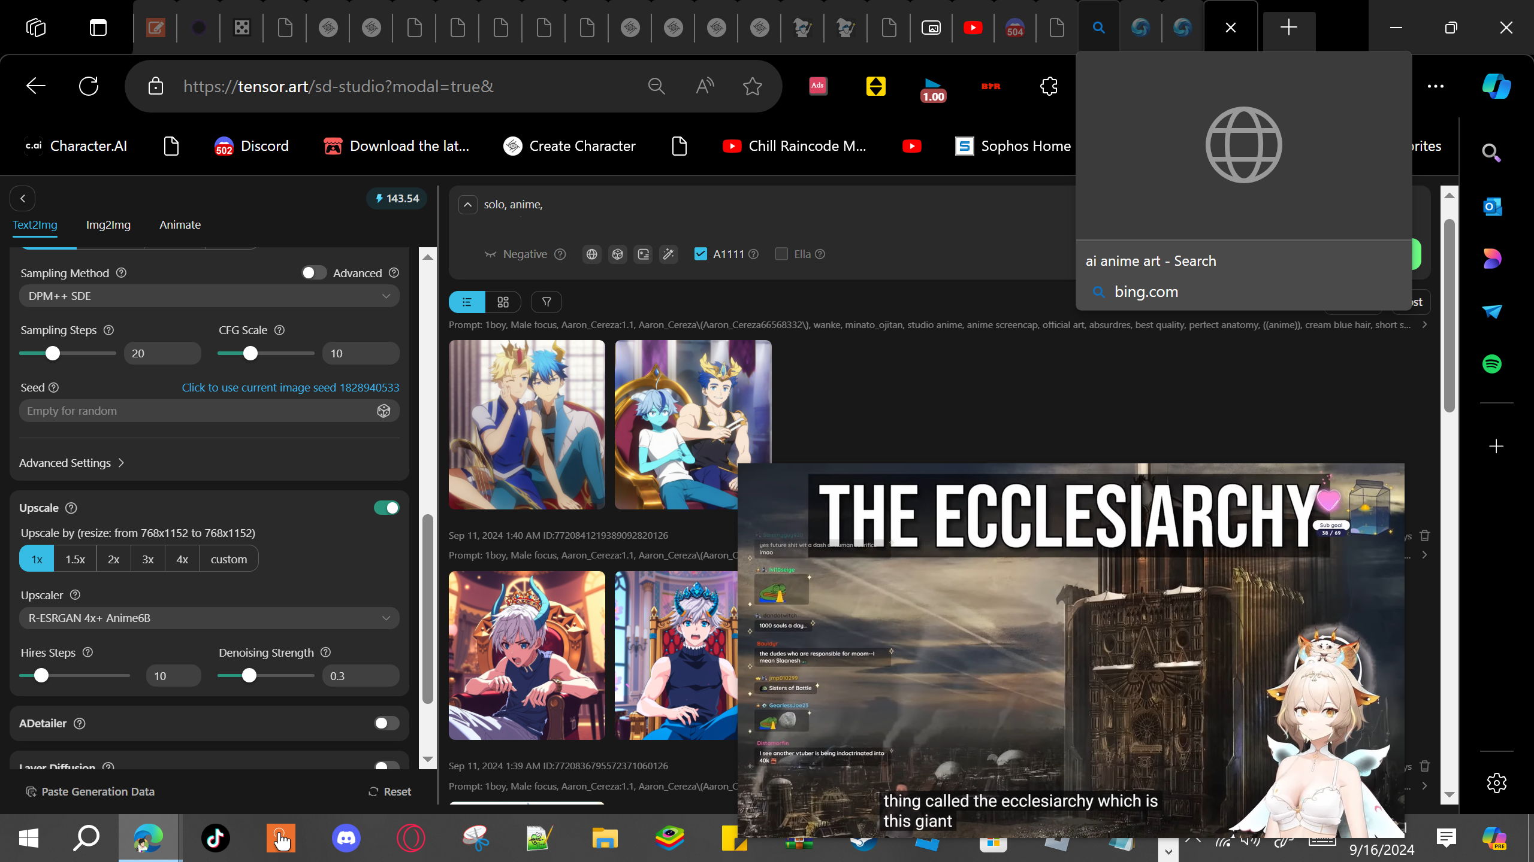Open the Negative prompt section

(516, 254)
